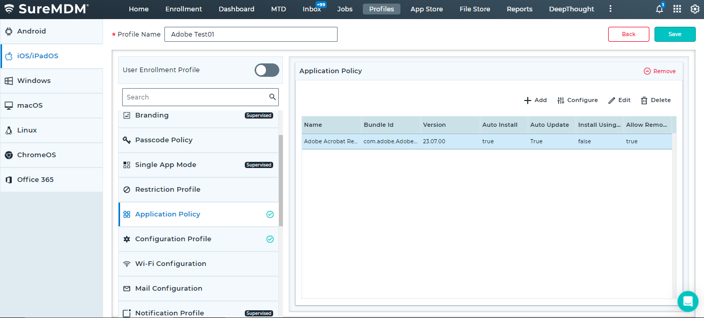
Task: Open the Profiles tab
Action: point(381,9)
